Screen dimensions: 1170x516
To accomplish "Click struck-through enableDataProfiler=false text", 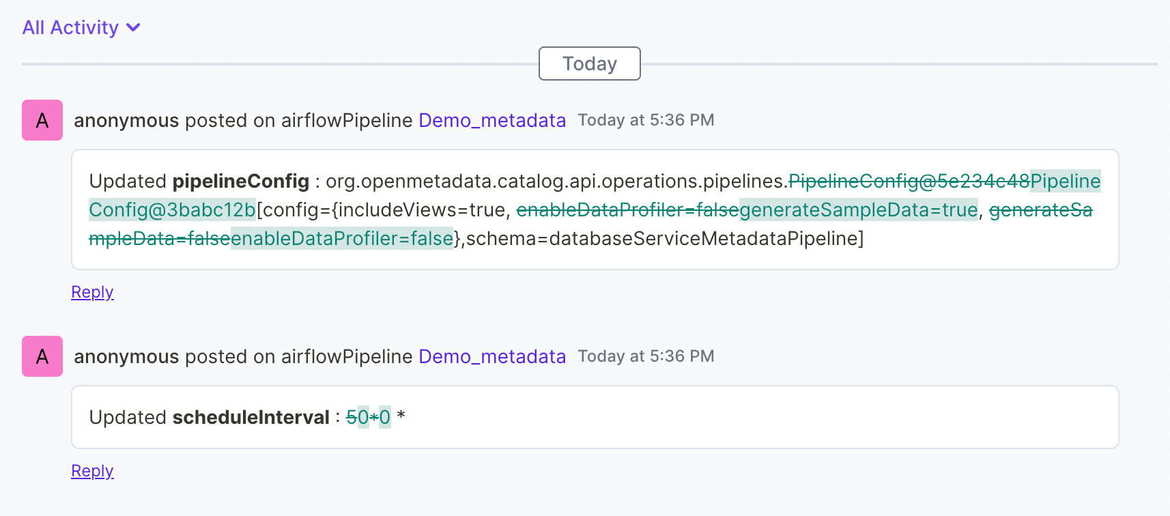I will coord(628,210).
